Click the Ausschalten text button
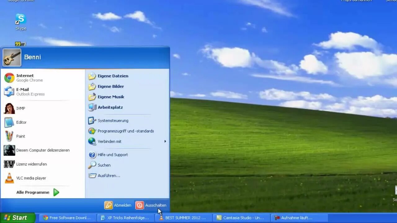Image resolution: width=397 pixels, height=223 pixels. click(156, 205)
